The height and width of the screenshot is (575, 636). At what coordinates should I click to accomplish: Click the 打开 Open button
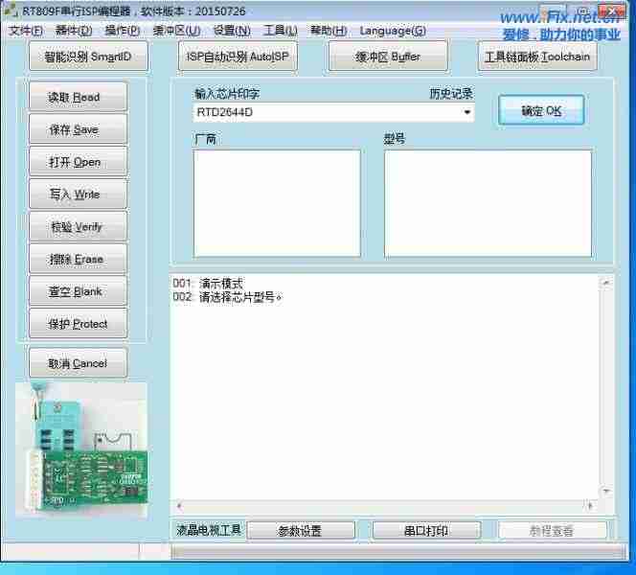click(78, 162)
